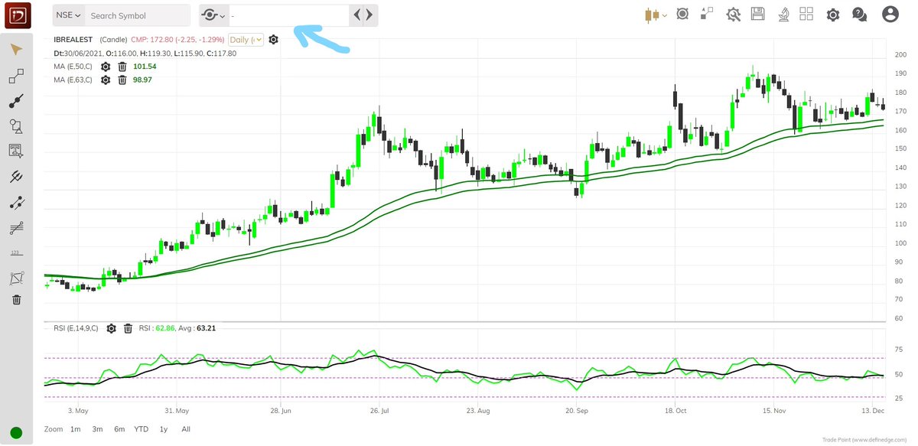This screenshot has height=446, width=918.
Task: Open the multi-chart grid layout icon
Action: pyautogui.click(x=806, y=14)
